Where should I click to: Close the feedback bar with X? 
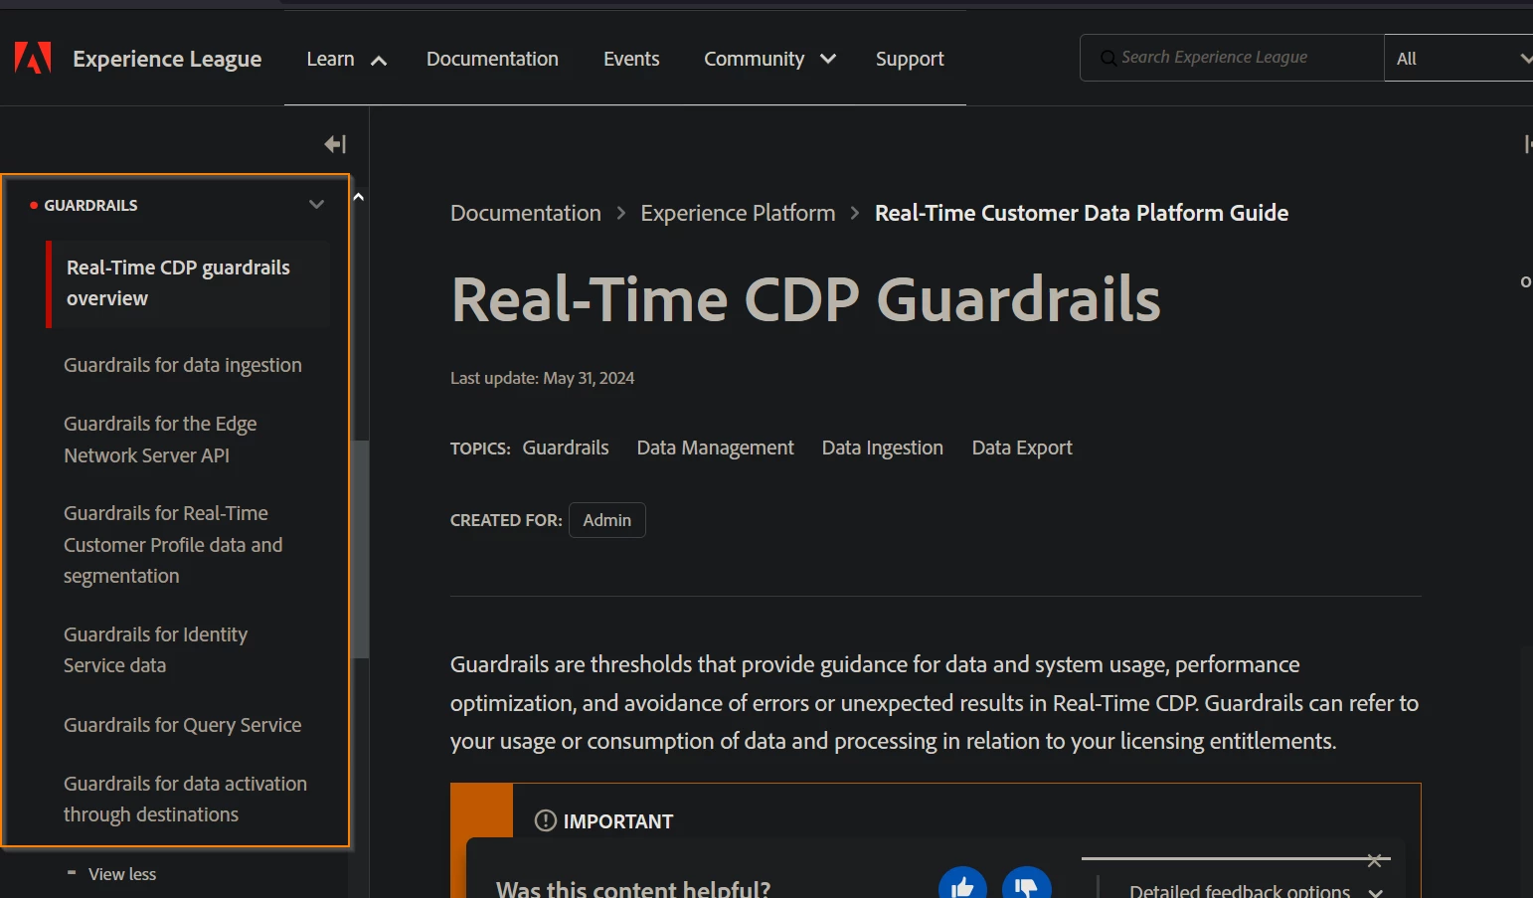click(1374, 860)
